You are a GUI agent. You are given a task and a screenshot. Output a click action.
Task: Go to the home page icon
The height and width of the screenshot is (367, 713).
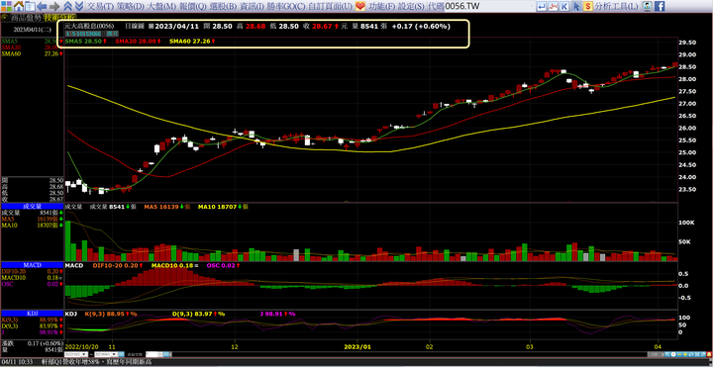pos(19,6)
